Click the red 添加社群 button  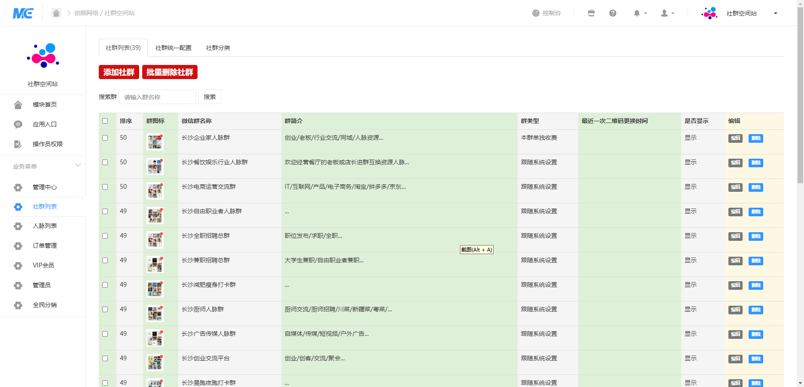coord(119,72)
